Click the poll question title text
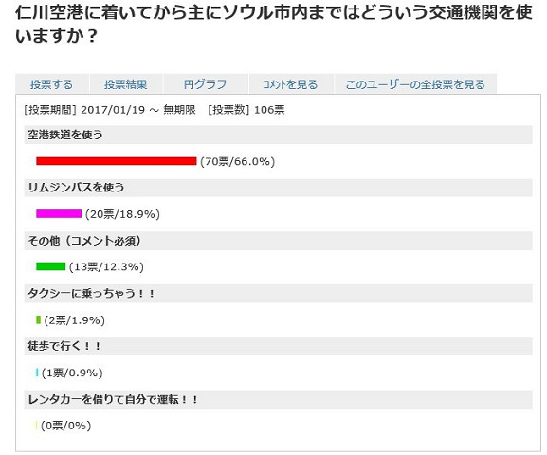 pyautogui.click(x=273, y=24)
